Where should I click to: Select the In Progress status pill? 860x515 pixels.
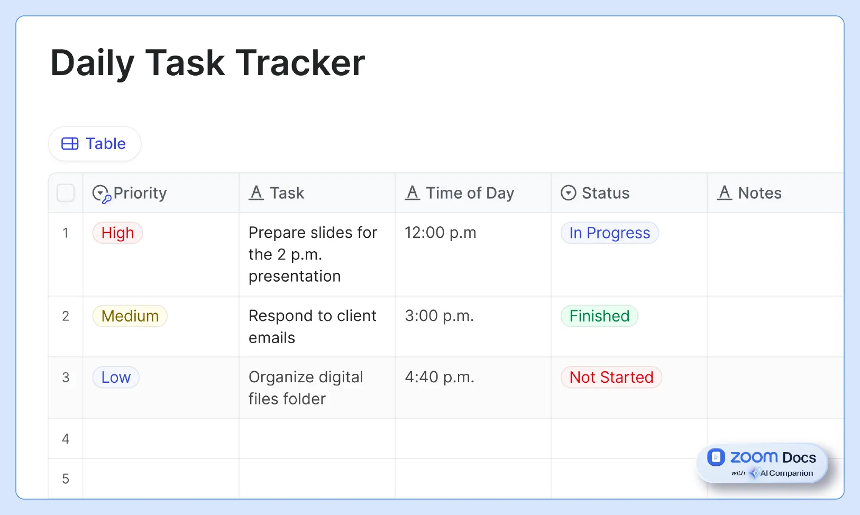click(609, 233)
